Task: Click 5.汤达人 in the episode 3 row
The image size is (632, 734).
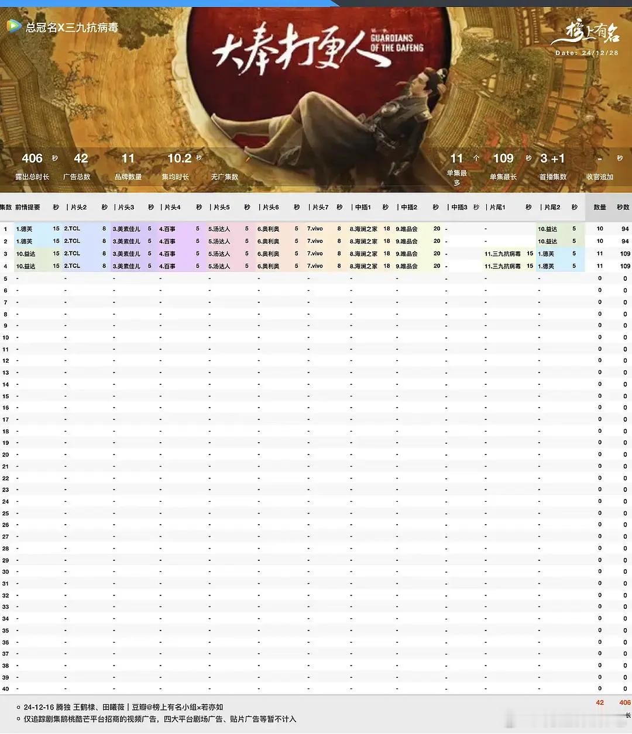Action: click(219, 254)
